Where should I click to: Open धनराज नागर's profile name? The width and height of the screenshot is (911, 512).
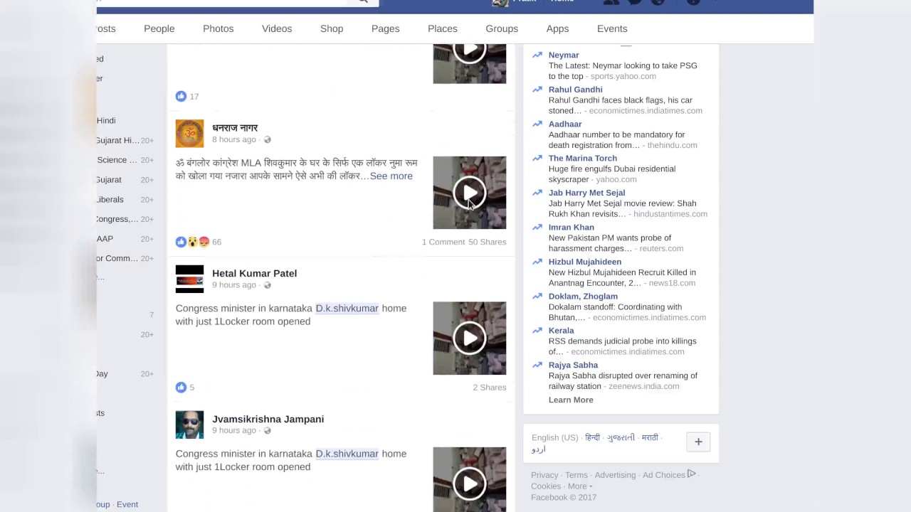coord(235,128)
